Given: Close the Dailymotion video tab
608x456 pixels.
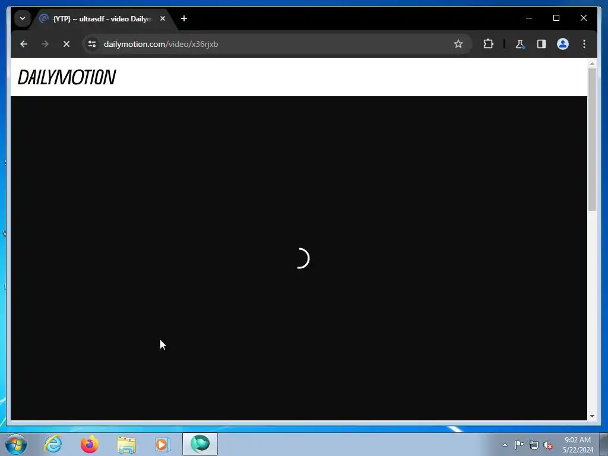Looking at the screenshot, I should tap(163, 18).
